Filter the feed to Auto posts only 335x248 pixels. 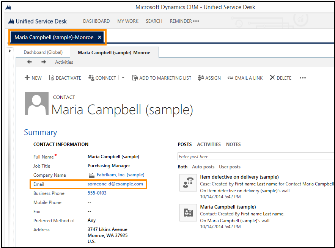click(203, 167)
